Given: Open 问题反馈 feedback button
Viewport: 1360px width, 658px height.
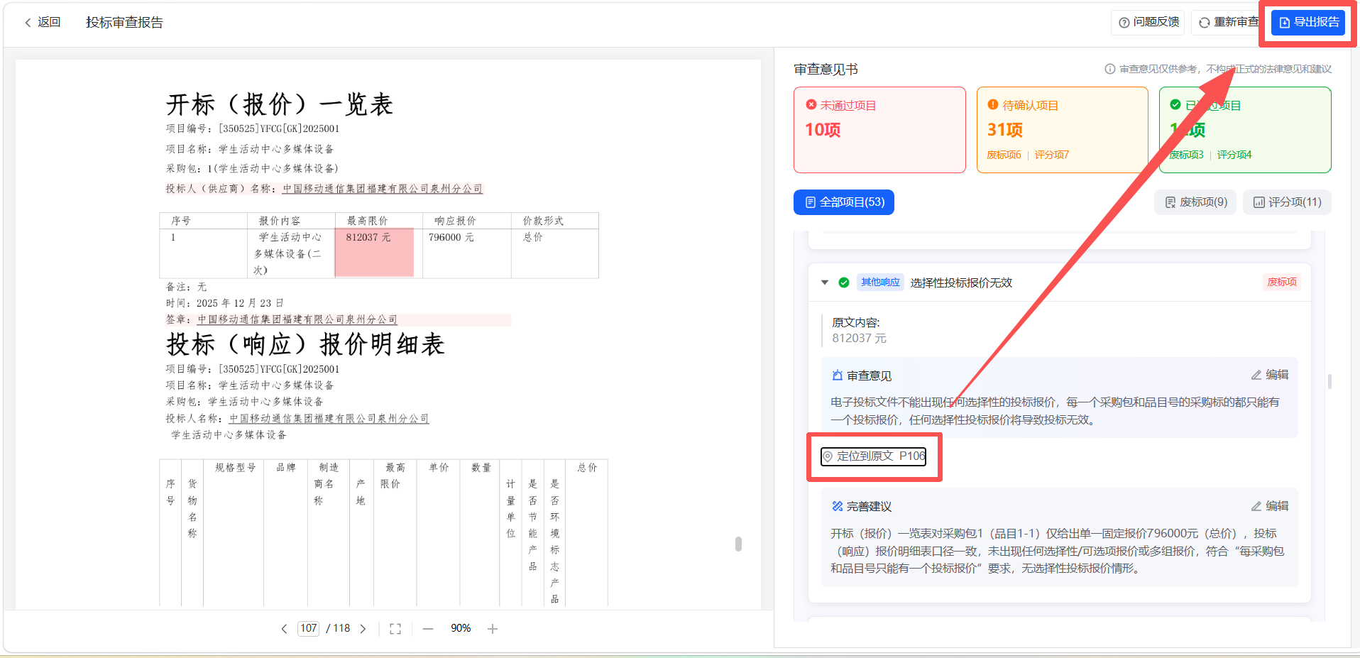Looking at the screenshot, I should (x=1148, y=23).
